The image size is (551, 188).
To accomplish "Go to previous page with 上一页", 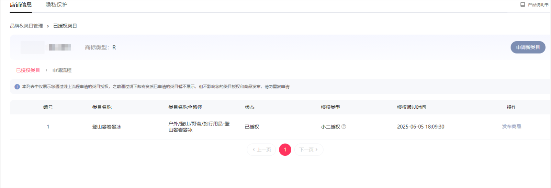I will tap(261, 150).
